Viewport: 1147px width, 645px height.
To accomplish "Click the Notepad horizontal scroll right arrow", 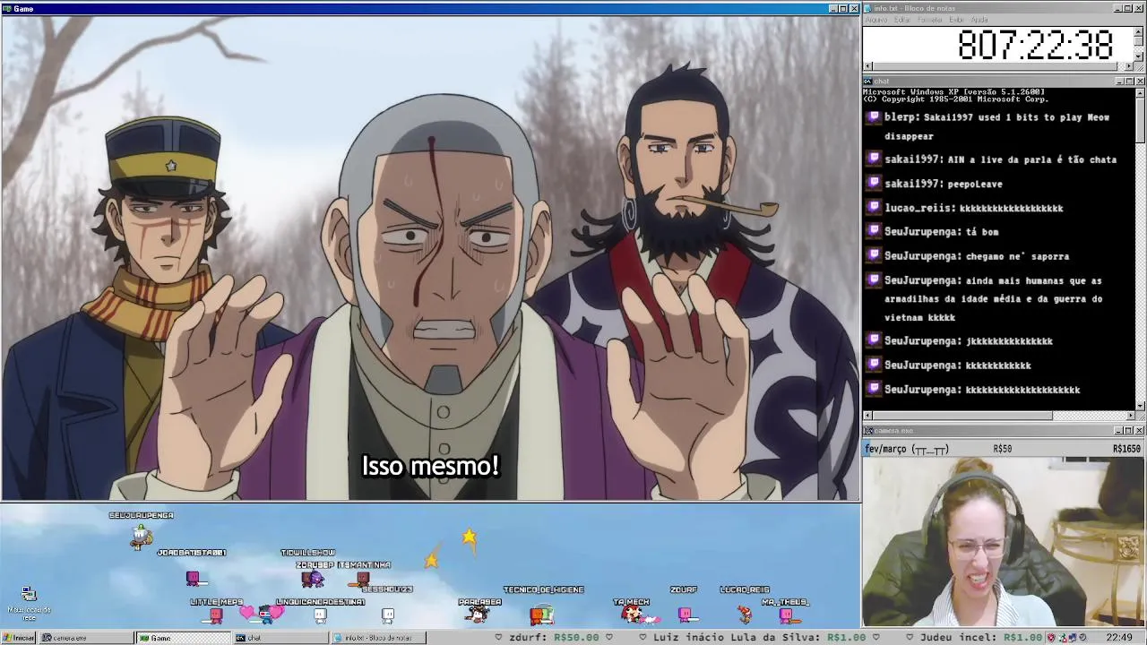I will pos(1129,66).
